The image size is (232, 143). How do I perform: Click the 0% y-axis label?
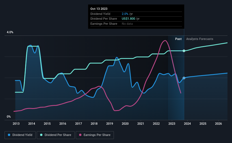9,117
